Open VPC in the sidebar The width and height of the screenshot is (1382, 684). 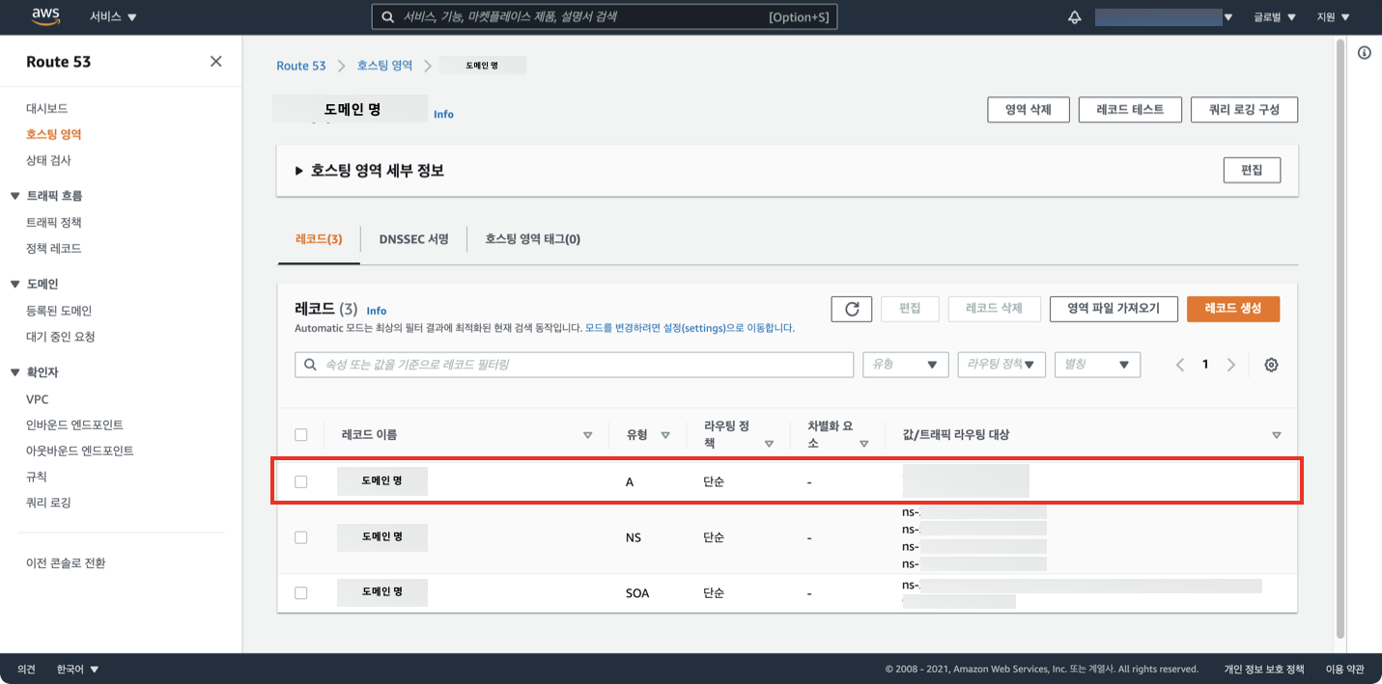[x=38, y=399]
